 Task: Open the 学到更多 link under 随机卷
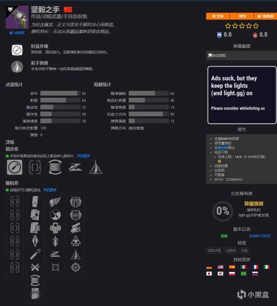coord(50,190)
